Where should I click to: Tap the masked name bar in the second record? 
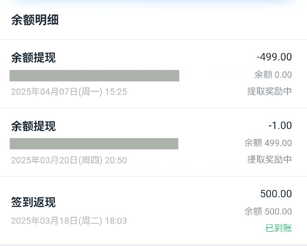coord(94,144)
